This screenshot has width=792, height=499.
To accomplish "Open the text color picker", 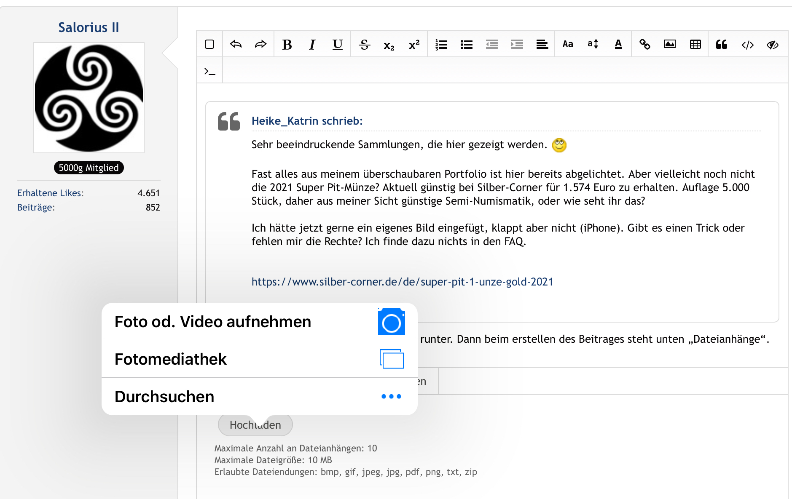I will [x=618, y=45].
